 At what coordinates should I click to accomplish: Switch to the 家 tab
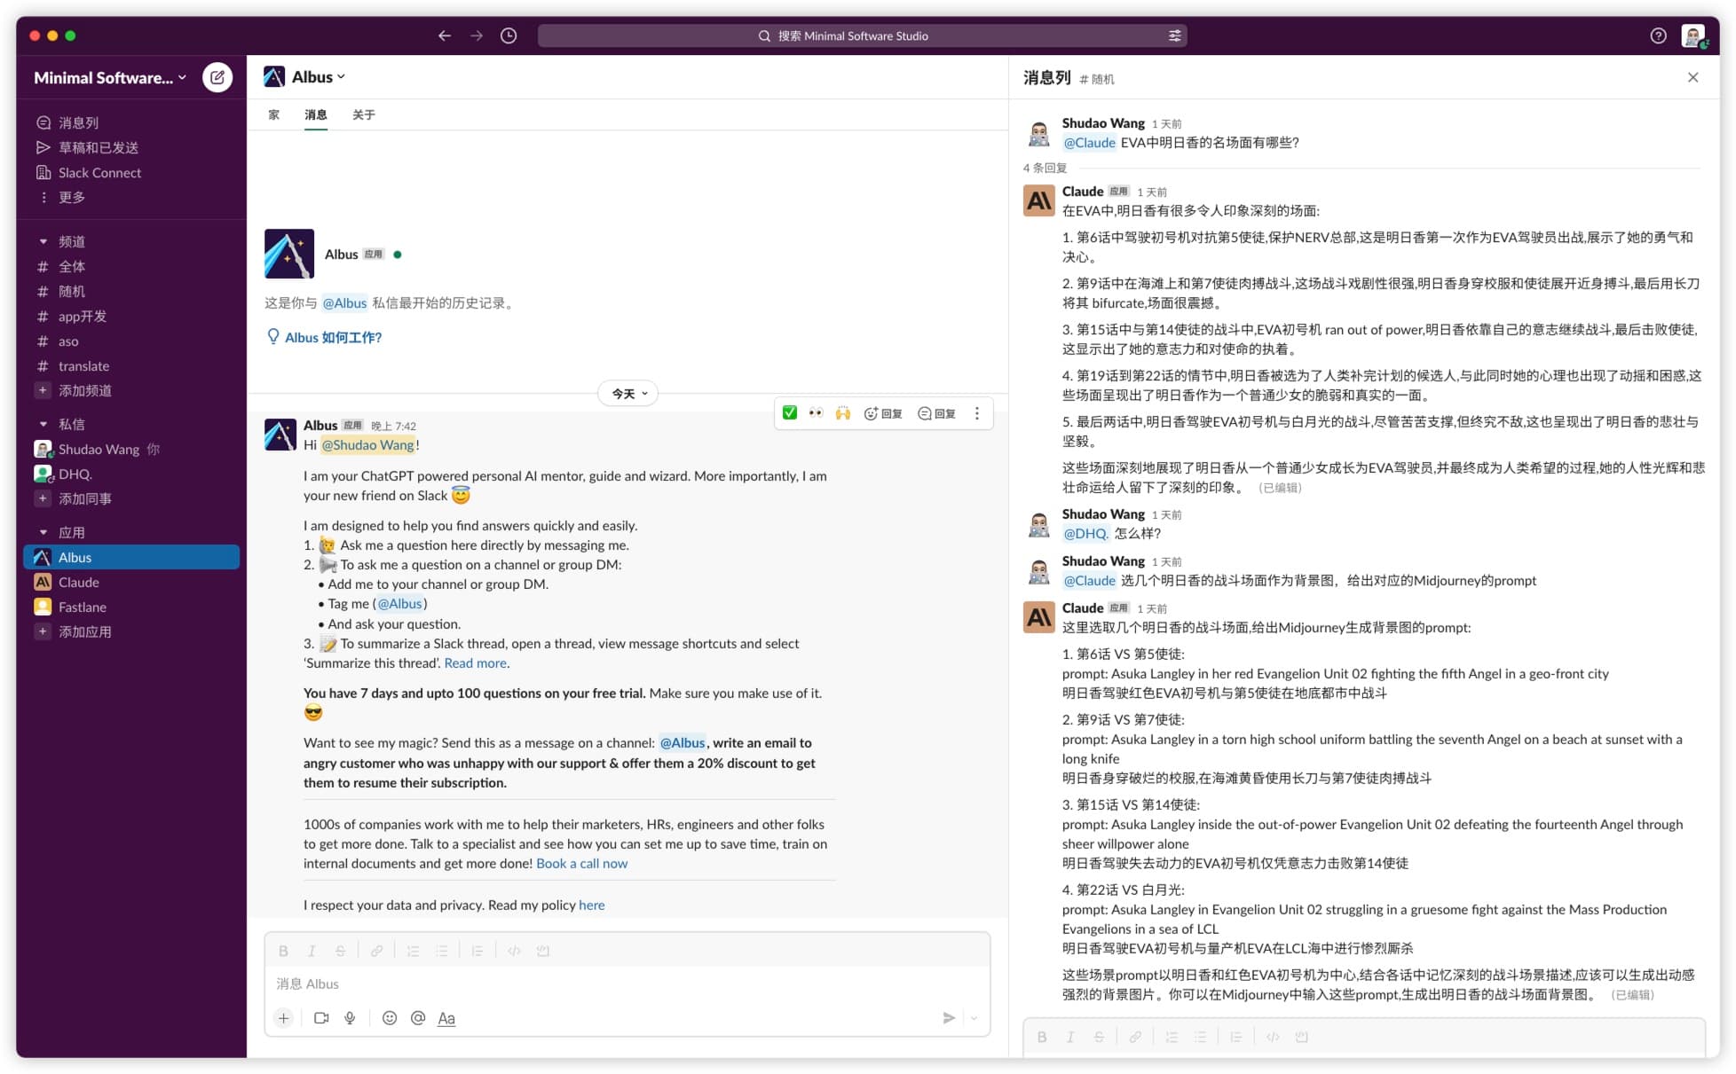(x=273, y=115)
